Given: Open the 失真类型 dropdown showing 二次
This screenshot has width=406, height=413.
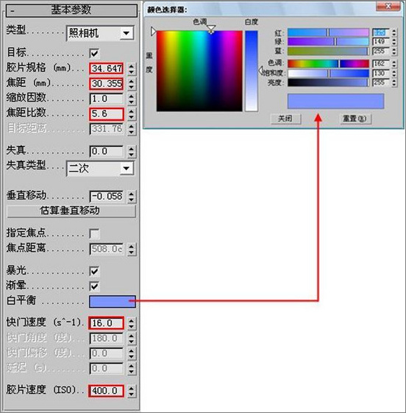Looking at the screenshot, I should [100, 169].
